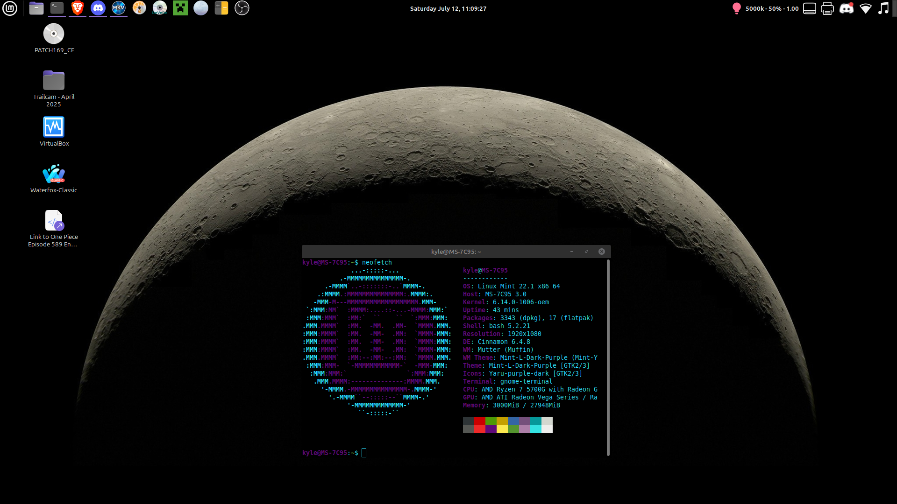Click the green swatch in neofetch palette
This screenshot has height=504, width=897.
click(491, 421)
